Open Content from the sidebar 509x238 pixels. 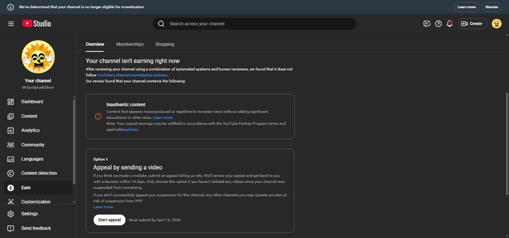coord(38,116)
